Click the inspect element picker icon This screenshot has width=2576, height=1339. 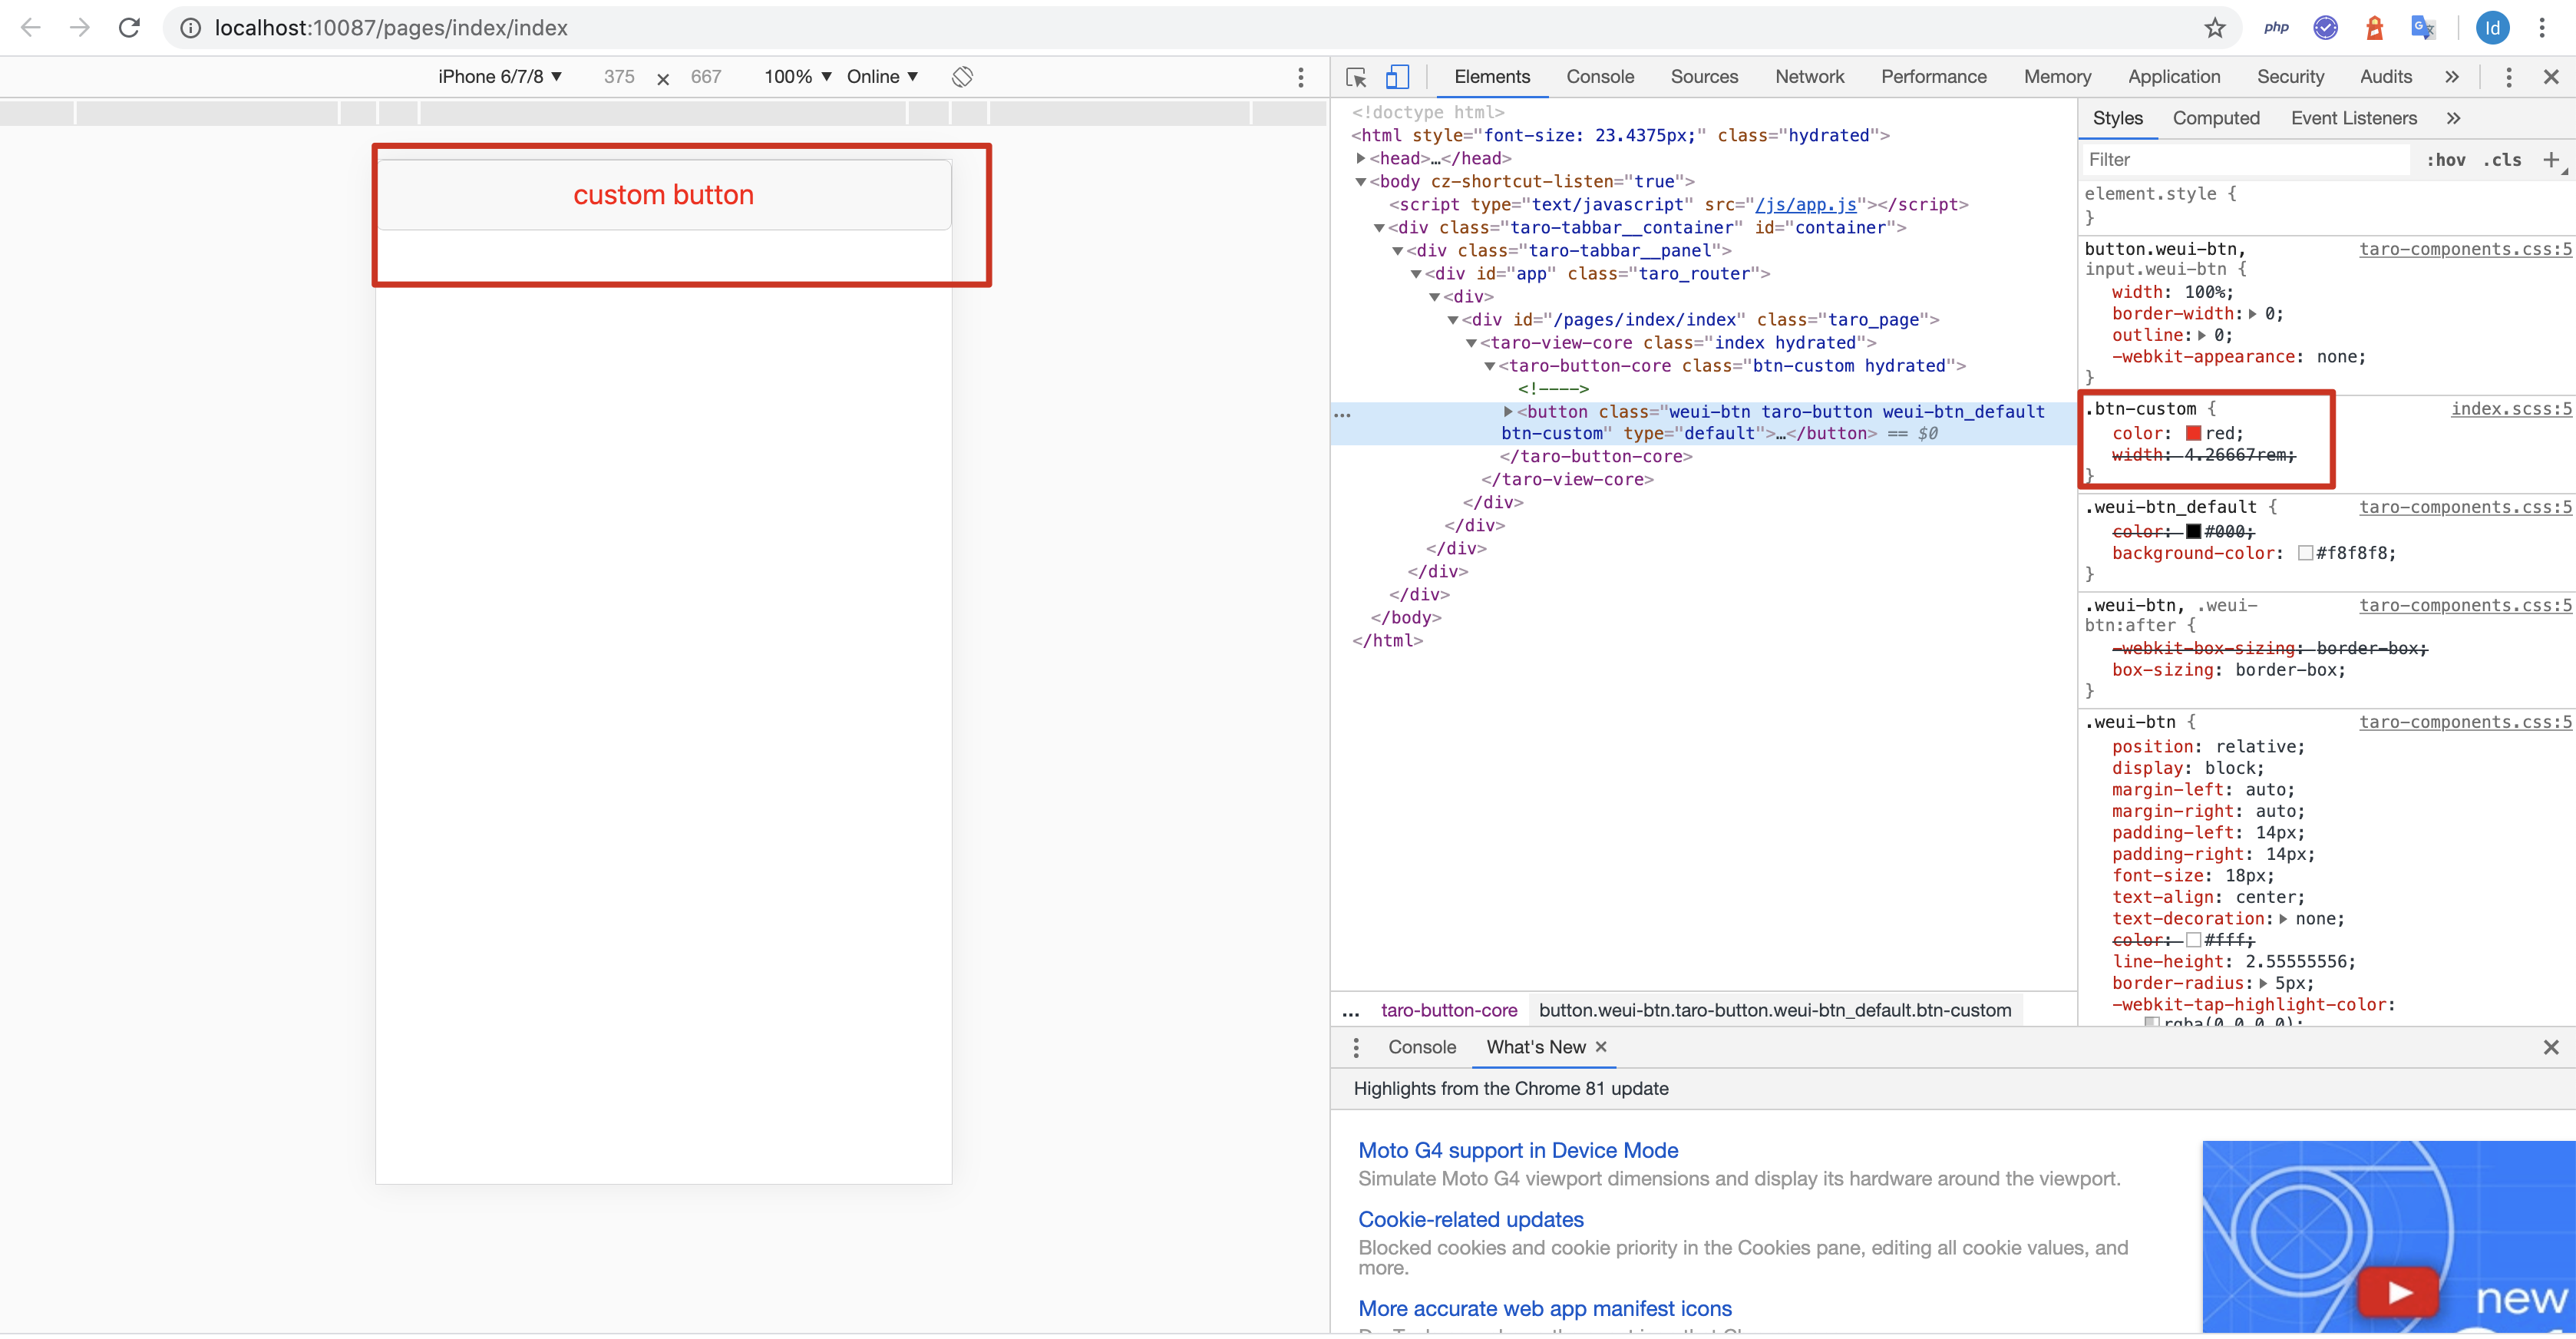1356,77
